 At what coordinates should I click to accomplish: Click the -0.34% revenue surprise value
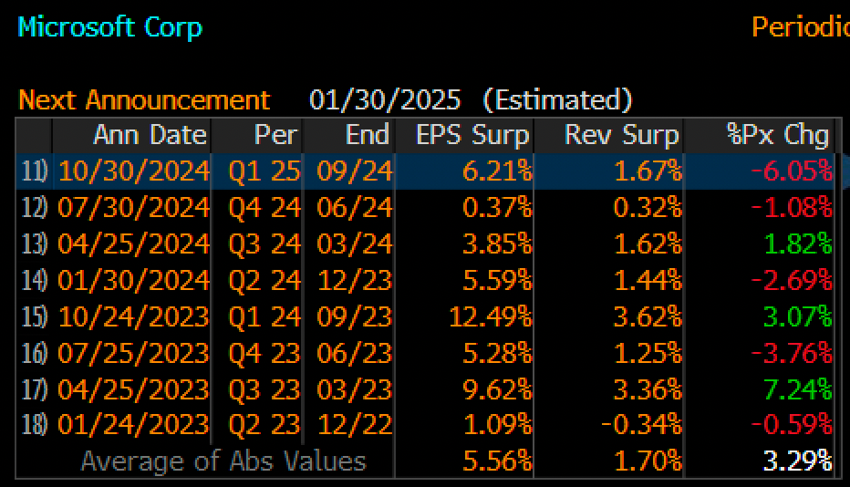[x=641, y=425]
